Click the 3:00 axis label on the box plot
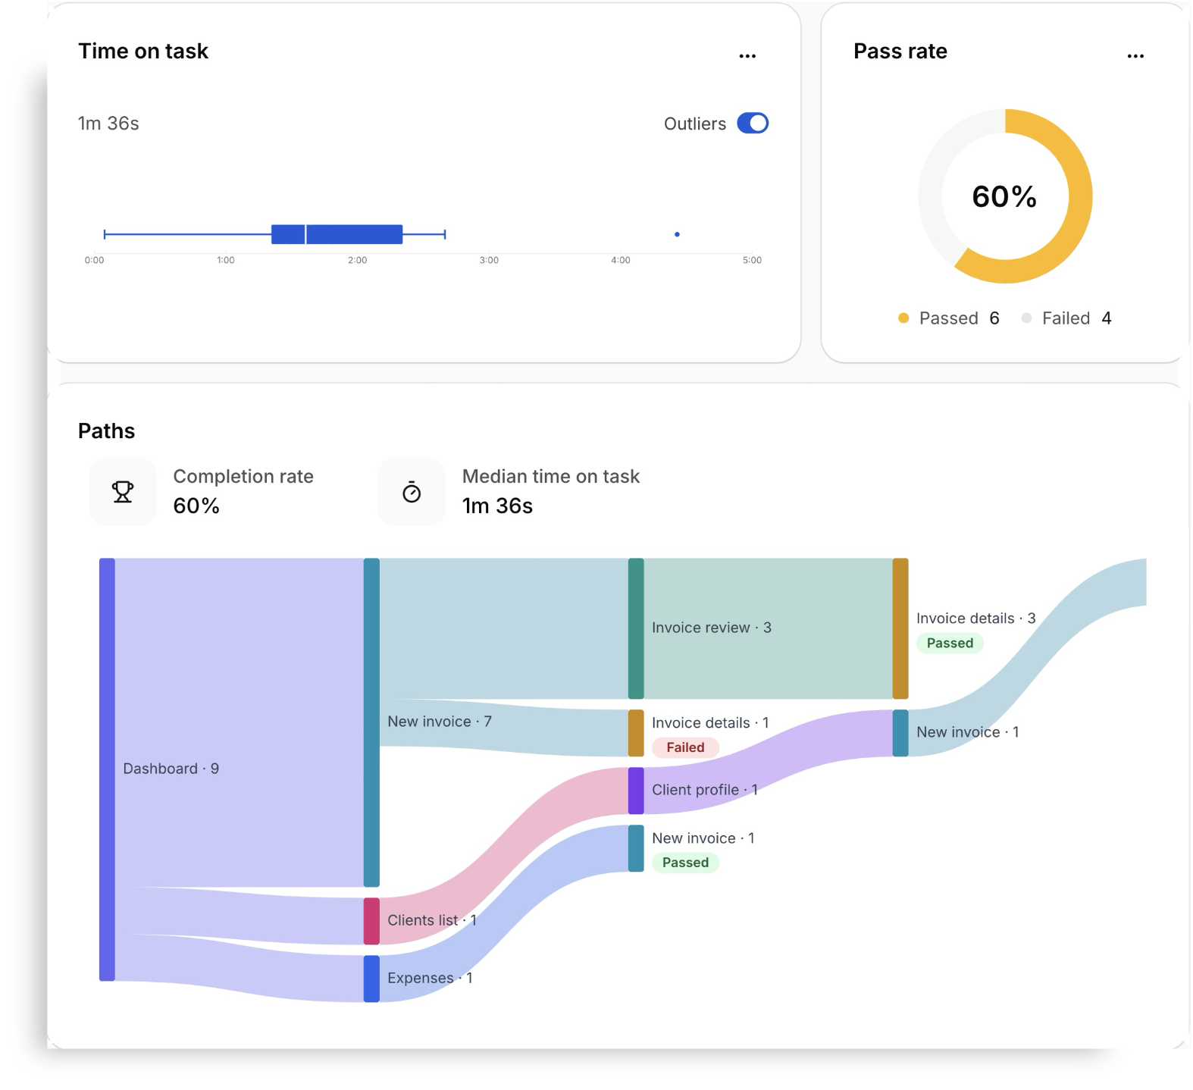This screenshot has height=1090, width=1193. coord(489,260)
